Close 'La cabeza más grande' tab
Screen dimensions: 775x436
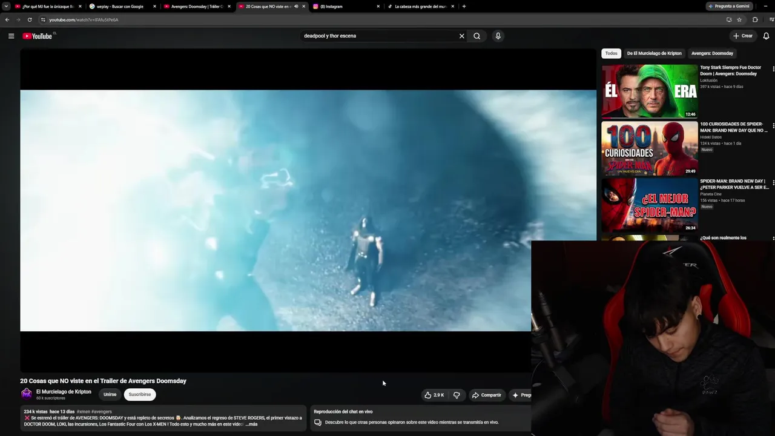click(x=453, y=6)
